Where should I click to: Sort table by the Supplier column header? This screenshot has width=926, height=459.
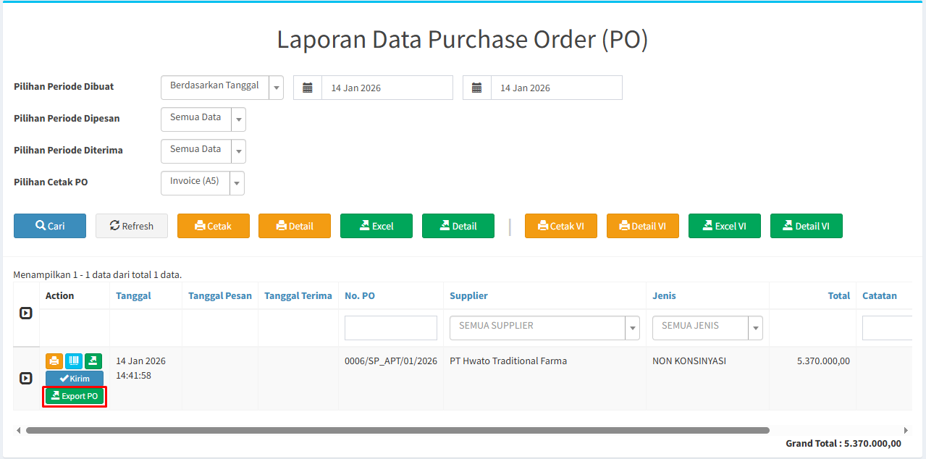point(468,295)
